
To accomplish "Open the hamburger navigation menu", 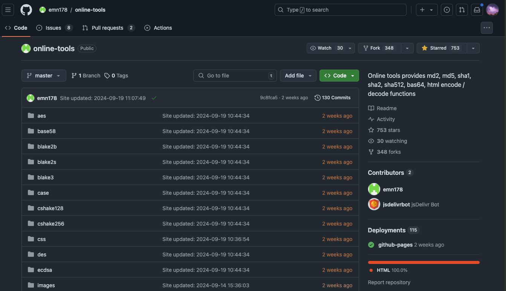I will pyautogui.click(x=8, y=10).
